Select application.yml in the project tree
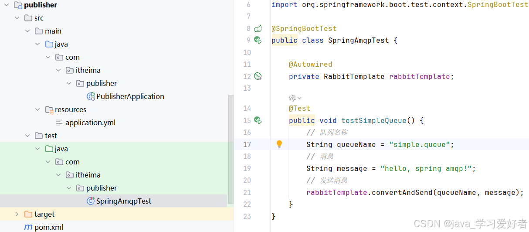529x232 pixels. pyautogui.click(x=90, y=123)
